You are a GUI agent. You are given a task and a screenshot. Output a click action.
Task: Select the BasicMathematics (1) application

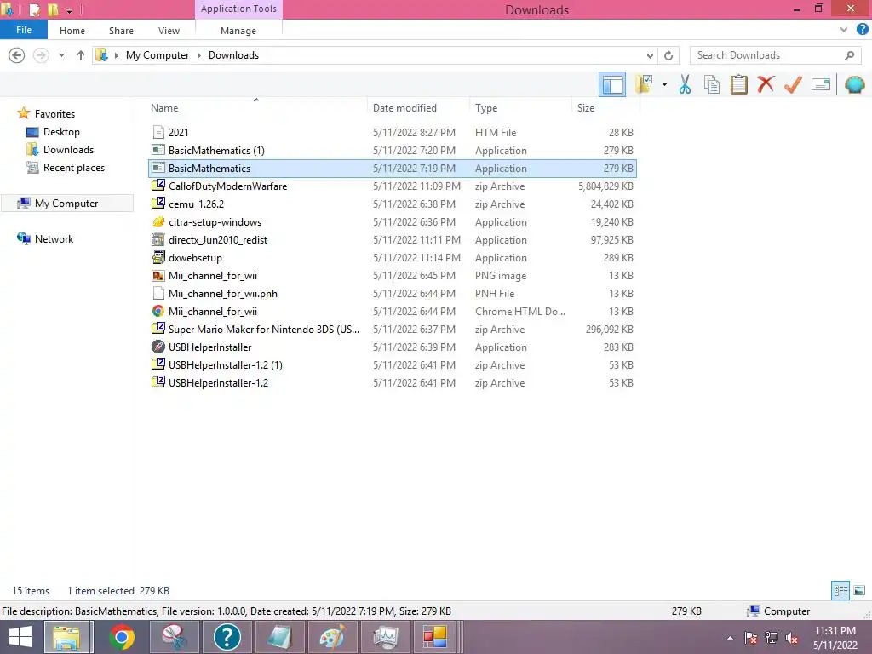coord(393,150)
